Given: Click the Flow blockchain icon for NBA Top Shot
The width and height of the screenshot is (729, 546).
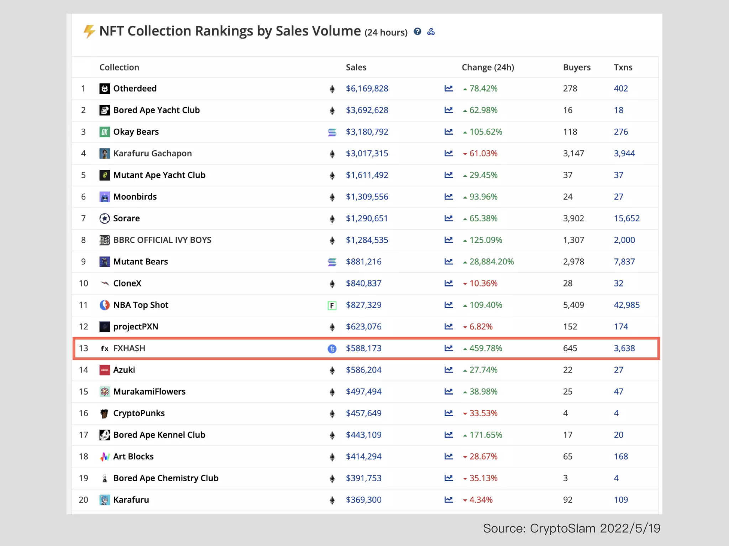Looking at the screenshot, I should tap(332, 305).
